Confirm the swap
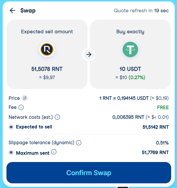Viewport: 177px width, 188px height. tap(89, 173)
